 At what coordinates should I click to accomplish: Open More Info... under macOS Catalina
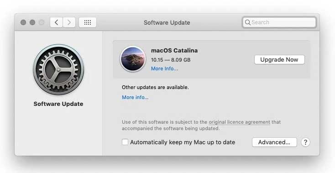[164, 68]
